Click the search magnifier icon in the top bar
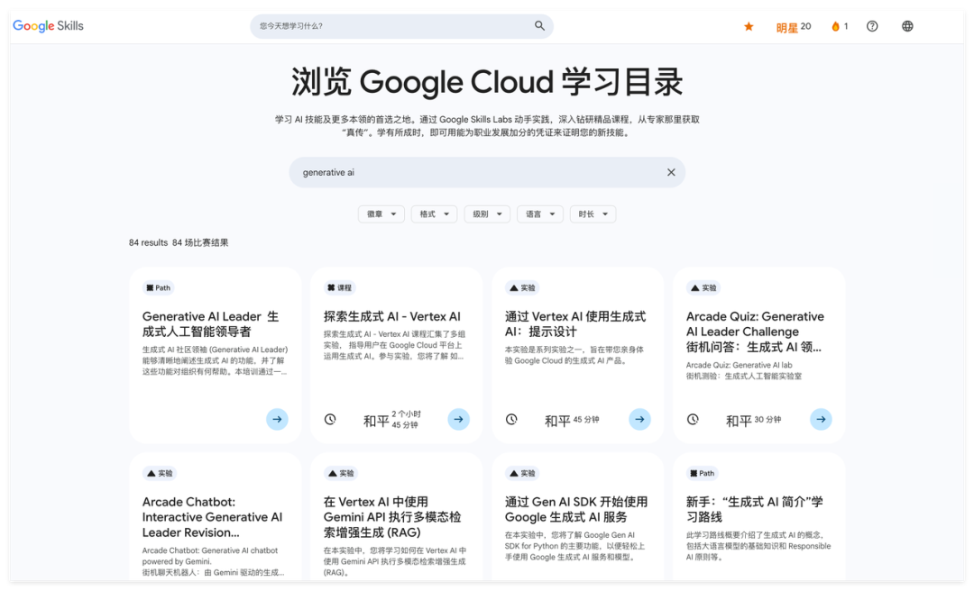 click(x=539, y=26)
